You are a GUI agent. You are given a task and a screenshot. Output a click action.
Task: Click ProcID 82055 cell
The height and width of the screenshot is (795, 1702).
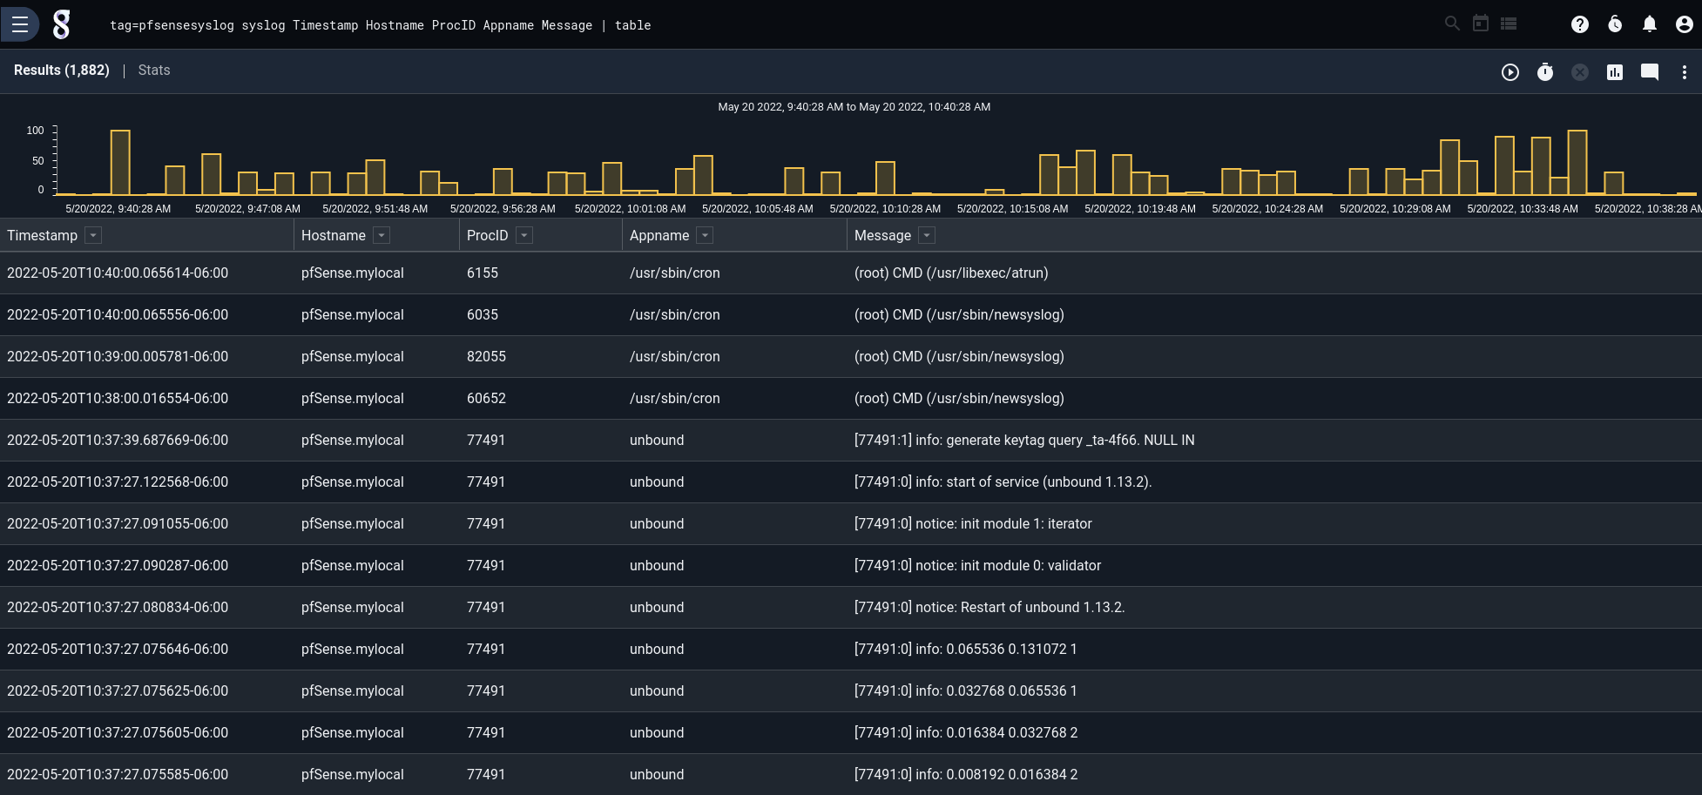tap(486, 356)
